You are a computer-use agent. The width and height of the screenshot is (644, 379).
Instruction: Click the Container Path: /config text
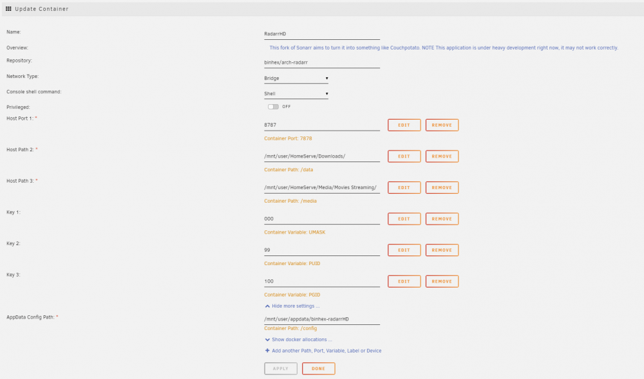point(290,329)
